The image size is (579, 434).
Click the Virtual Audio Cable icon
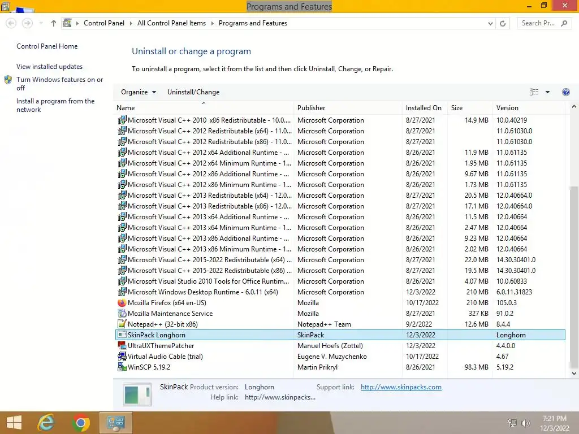[x=122, y=356]
